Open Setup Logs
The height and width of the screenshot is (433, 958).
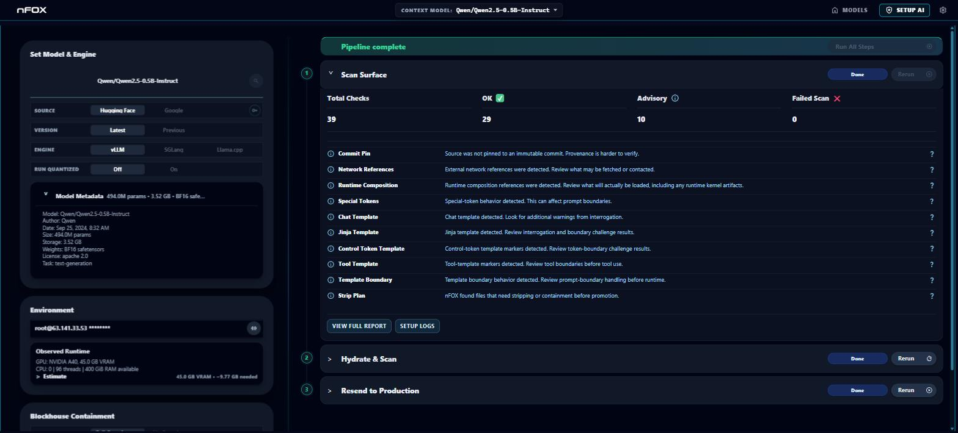pos(417,326)
